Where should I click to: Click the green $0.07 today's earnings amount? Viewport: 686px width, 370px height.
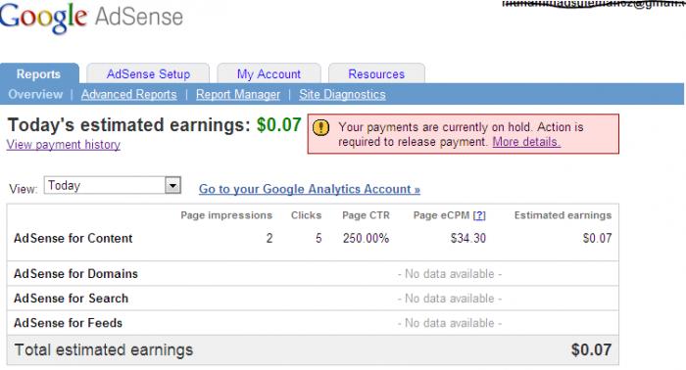tap(278, 125)
